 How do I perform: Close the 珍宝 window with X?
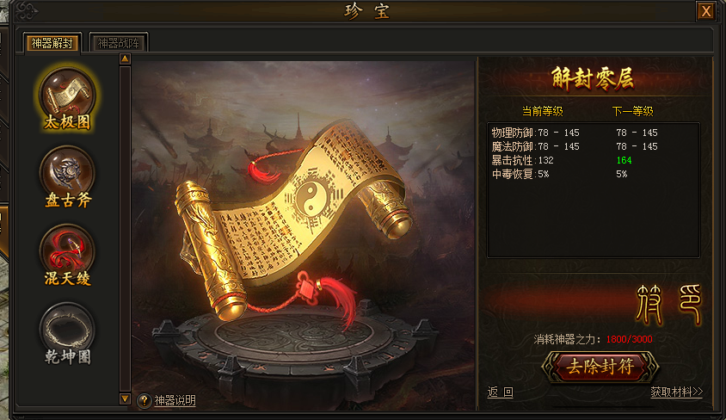(x=705, y=11)
